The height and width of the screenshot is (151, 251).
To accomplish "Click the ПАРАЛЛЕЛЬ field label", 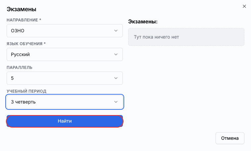I will point(20,68).
